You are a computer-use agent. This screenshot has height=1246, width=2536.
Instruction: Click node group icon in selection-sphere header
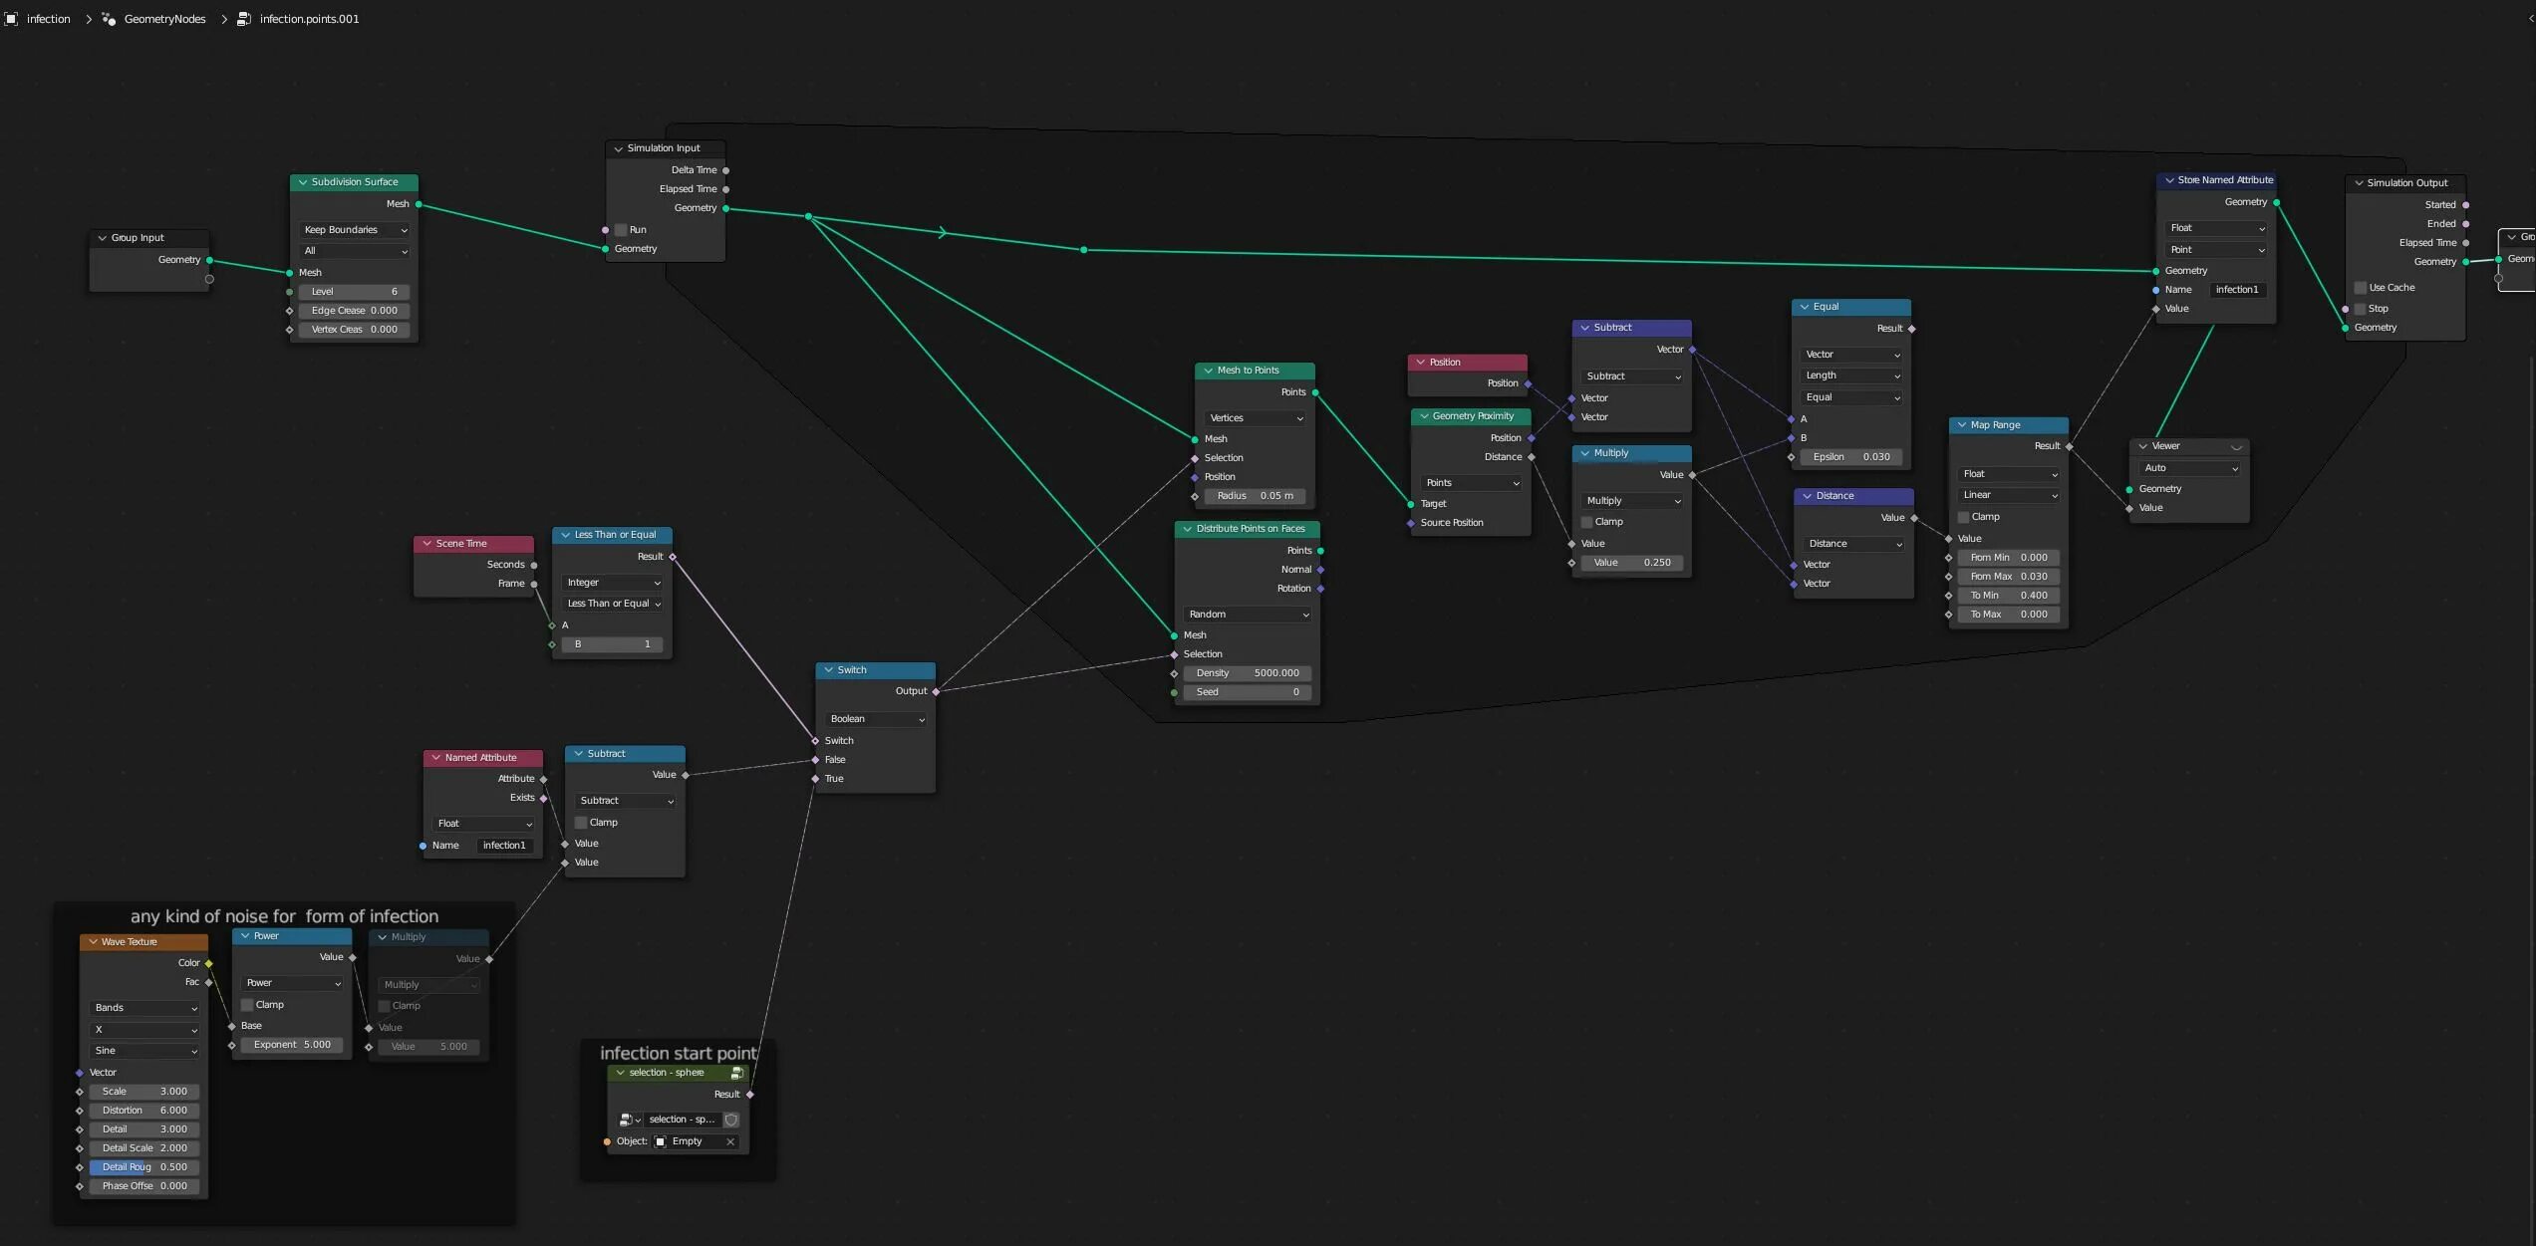click(x=737, y=1073)
